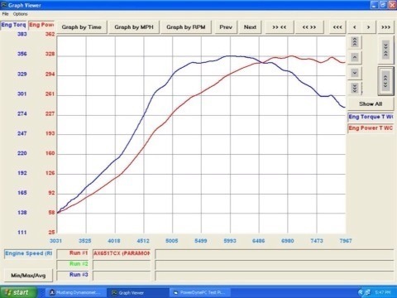397x298 pixels.
Task: Advance with the Next button
Action: 250,27
